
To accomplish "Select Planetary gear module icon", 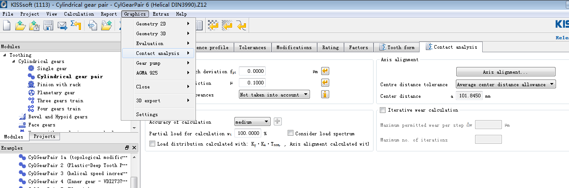I will pyautogui.click(x=31, y=92).
